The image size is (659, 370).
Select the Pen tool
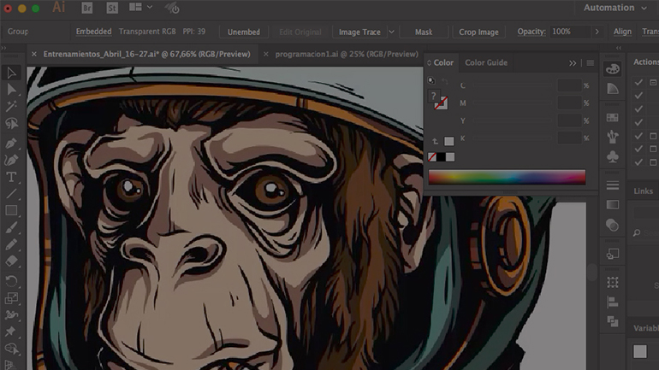coord(11,144)
